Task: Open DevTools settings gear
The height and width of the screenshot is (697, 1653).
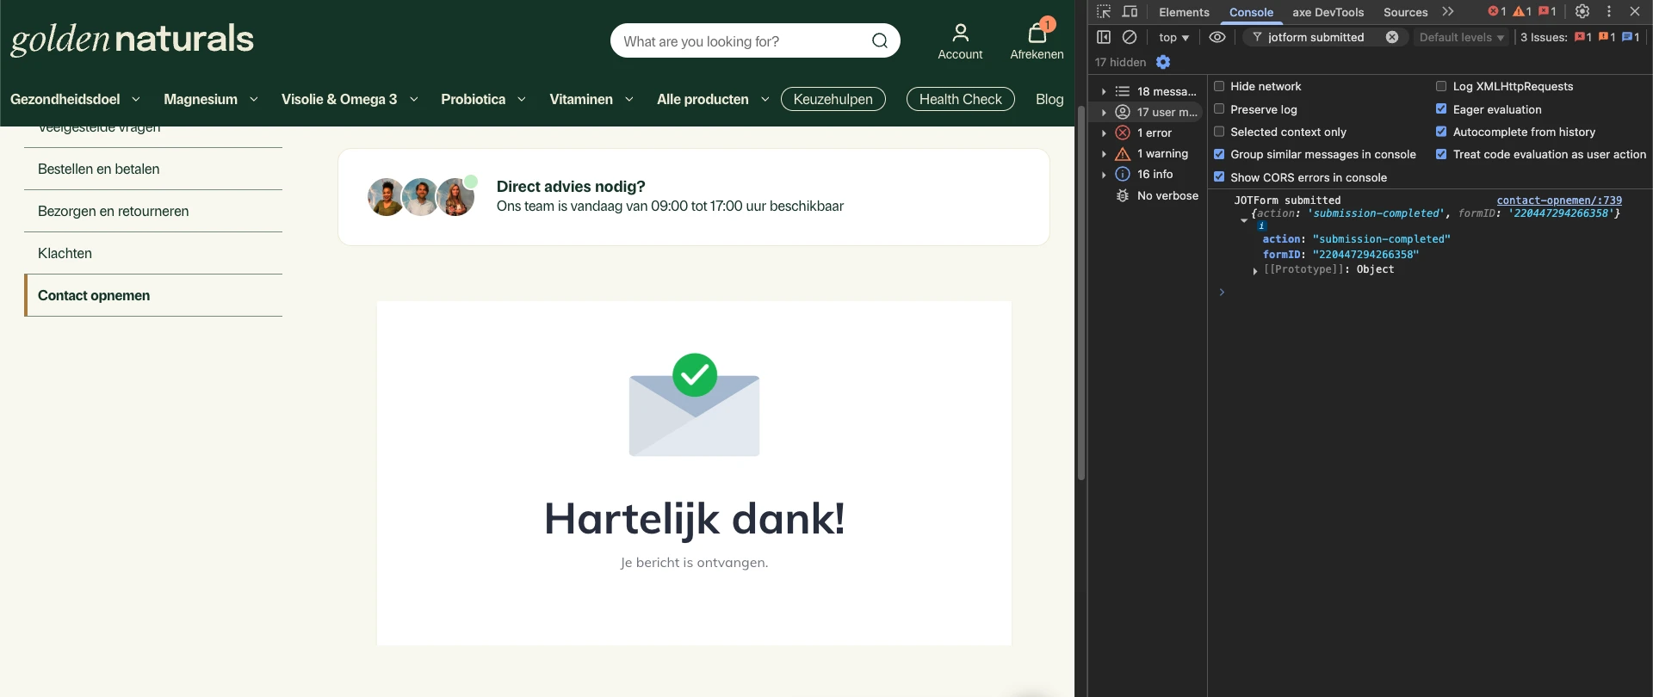Action: coord(1582,11)
